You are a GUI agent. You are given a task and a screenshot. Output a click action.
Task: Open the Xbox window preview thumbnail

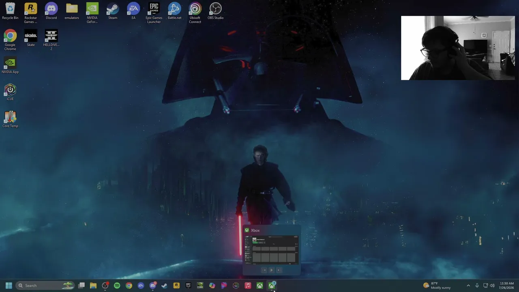pos(272,249)
